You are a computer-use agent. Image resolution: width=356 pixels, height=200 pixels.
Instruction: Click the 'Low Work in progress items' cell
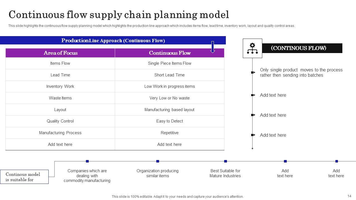pyautogui.click(x=169, y=86)
